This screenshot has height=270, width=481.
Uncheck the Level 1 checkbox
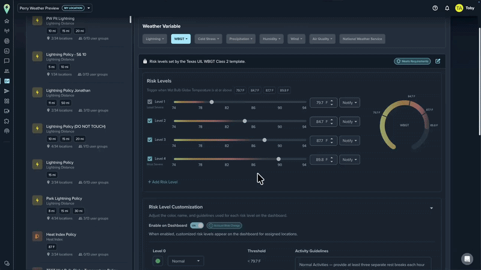click(150, 101)
